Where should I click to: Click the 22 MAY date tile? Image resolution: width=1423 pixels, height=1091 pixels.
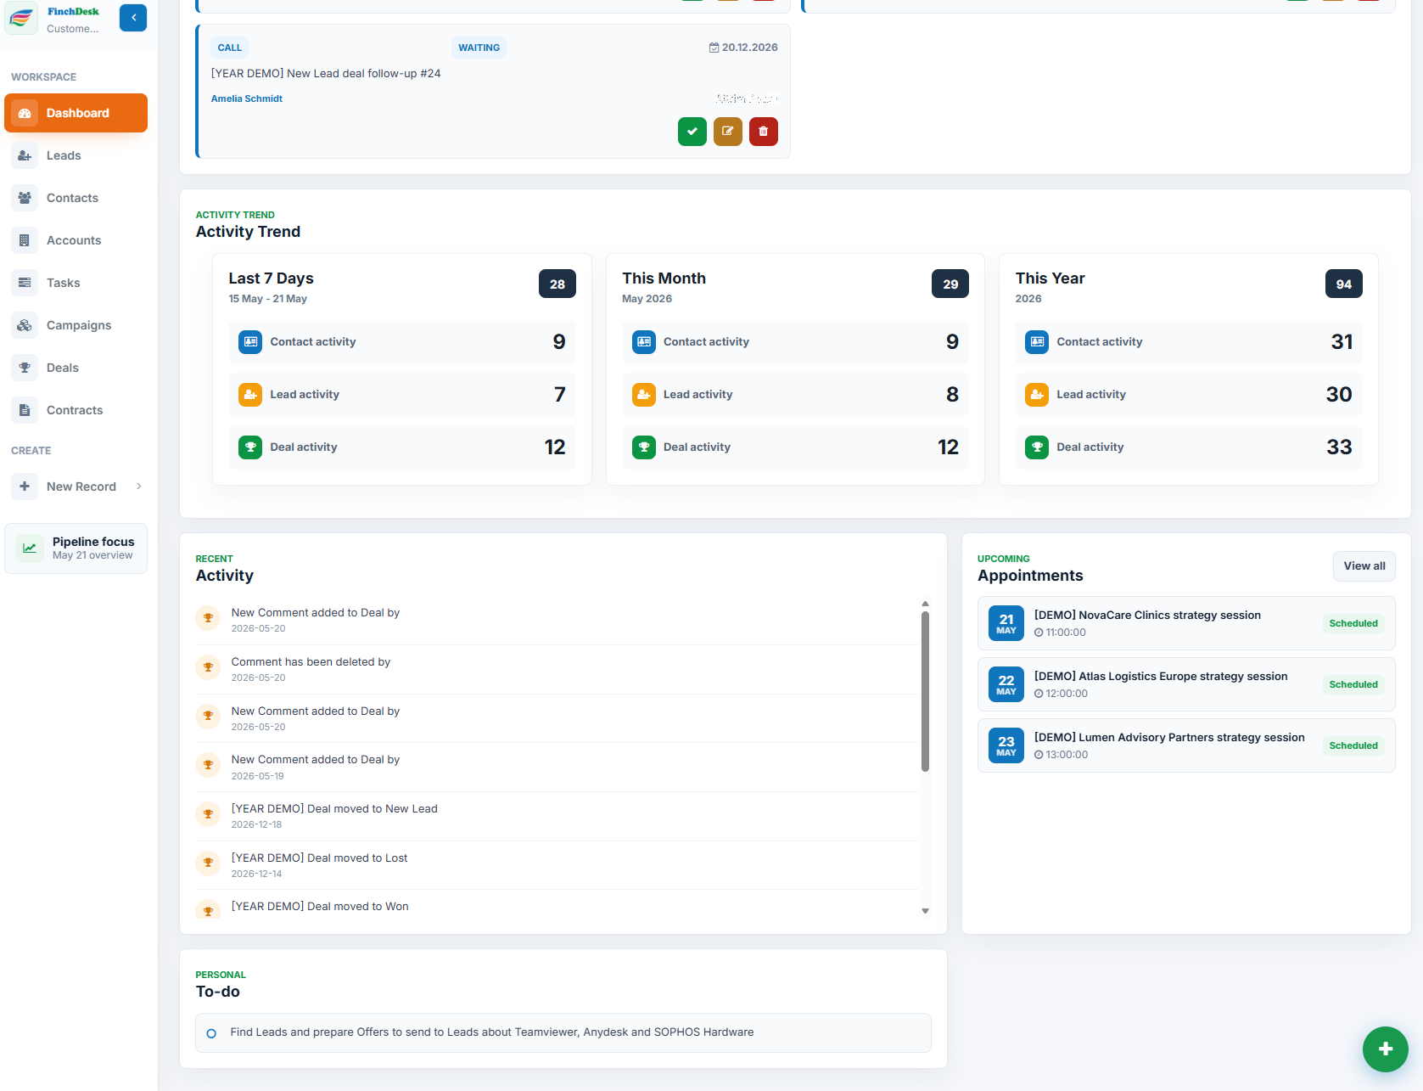tap(1006, 684)
